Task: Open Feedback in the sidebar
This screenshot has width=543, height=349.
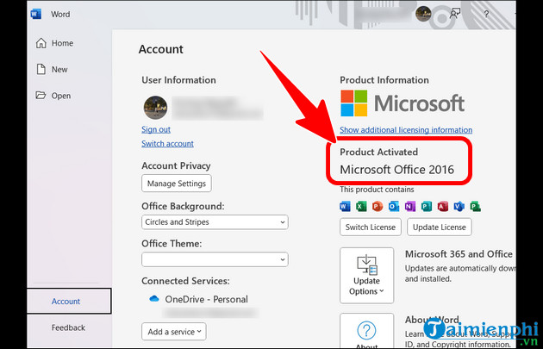Action: tap(68, 327)
